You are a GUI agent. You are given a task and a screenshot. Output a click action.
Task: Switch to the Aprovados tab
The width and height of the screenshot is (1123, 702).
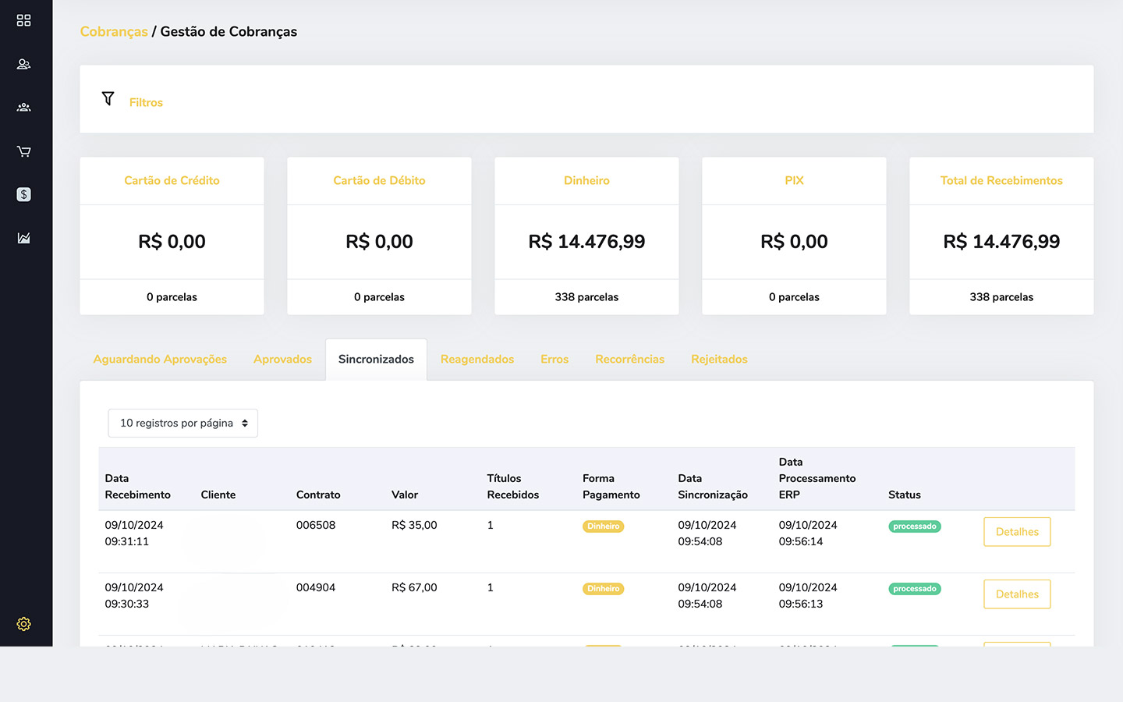click(282, 359)
